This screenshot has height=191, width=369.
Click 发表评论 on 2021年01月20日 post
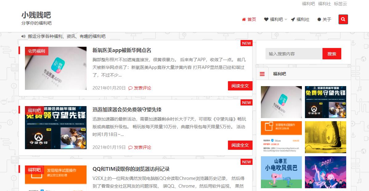[142, 88]
